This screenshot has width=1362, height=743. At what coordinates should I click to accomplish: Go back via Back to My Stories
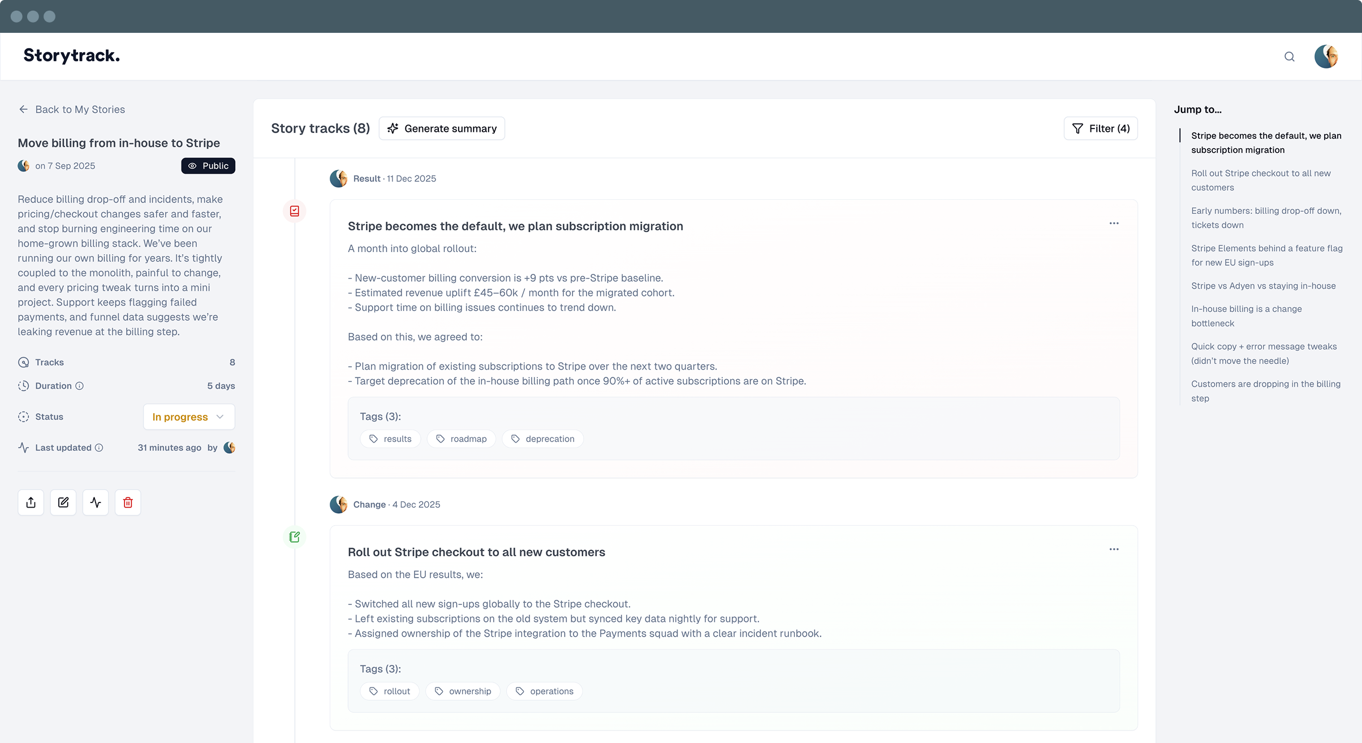pos(71,109)
